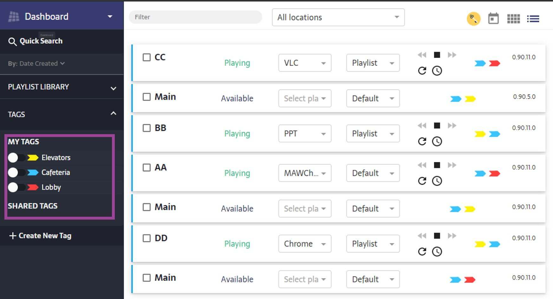The image size is (553, 299).
Task: Switch to list view using the list icon
Action: tap(533, 19)
